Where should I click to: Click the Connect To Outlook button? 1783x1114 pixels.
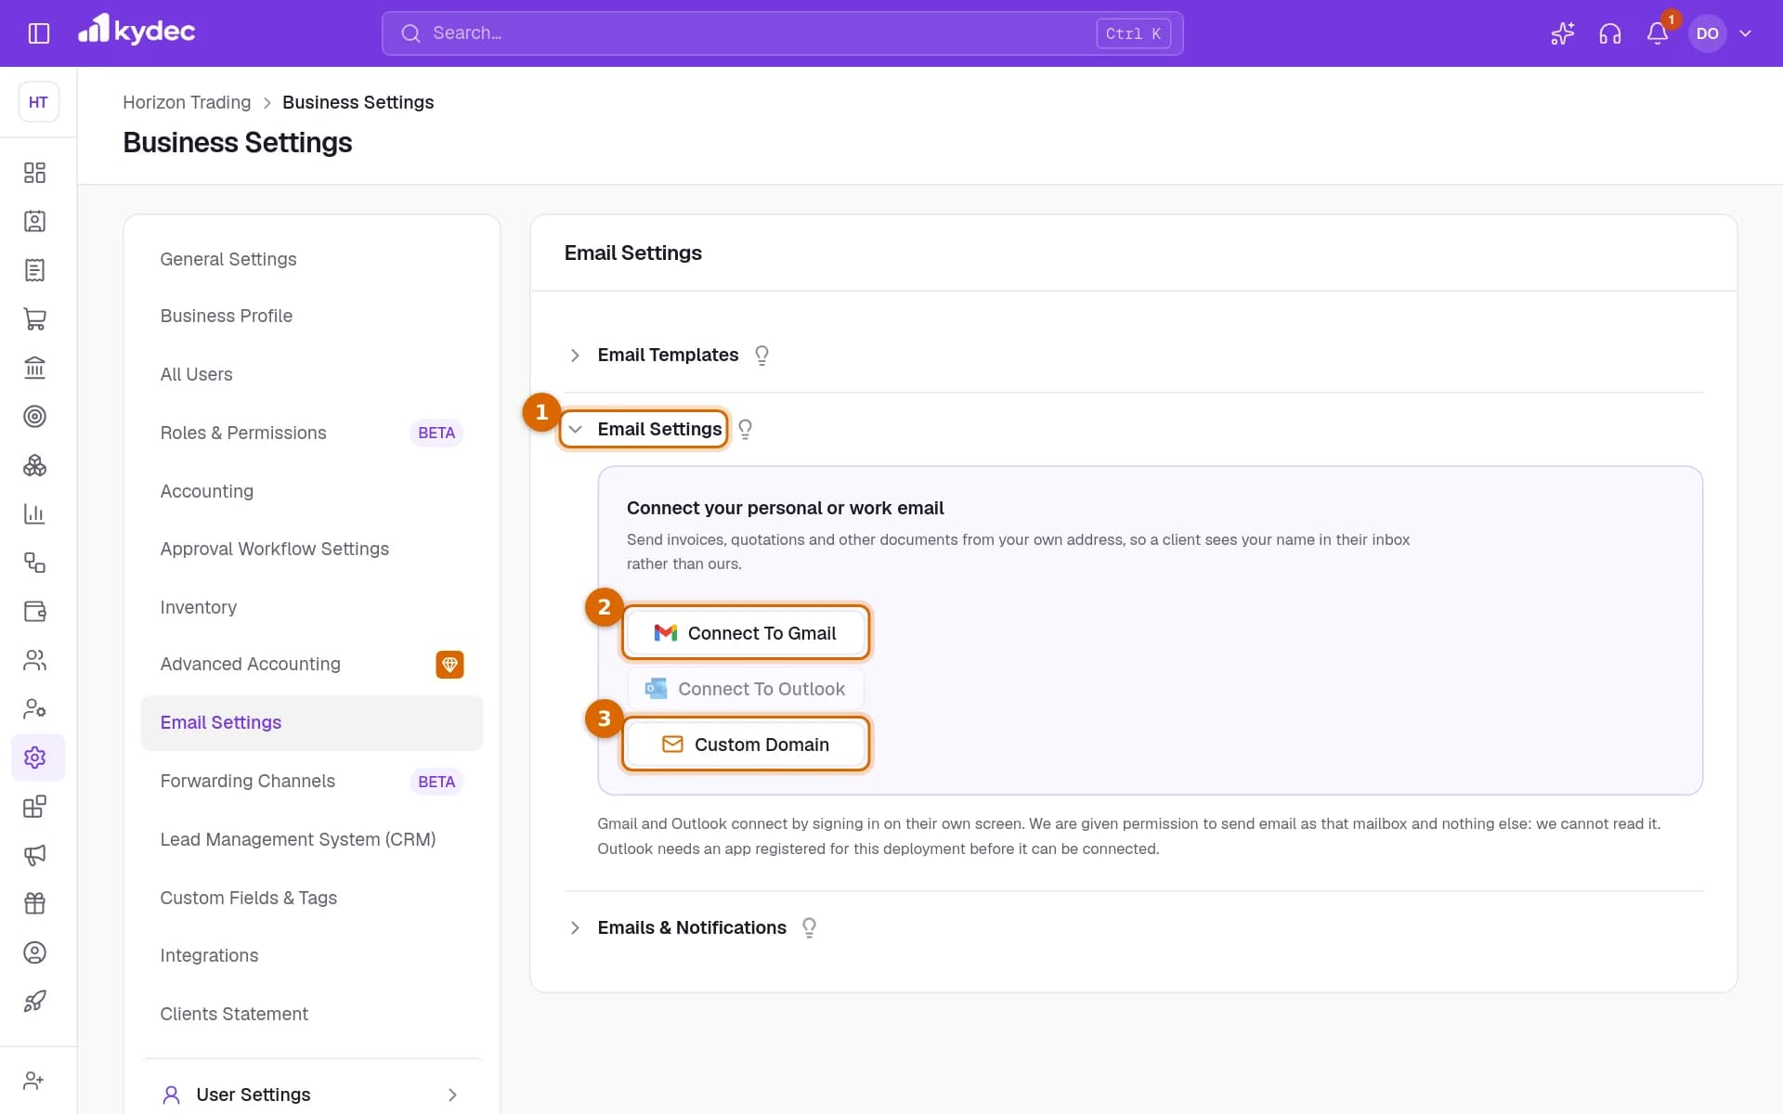tap(746, 689)
